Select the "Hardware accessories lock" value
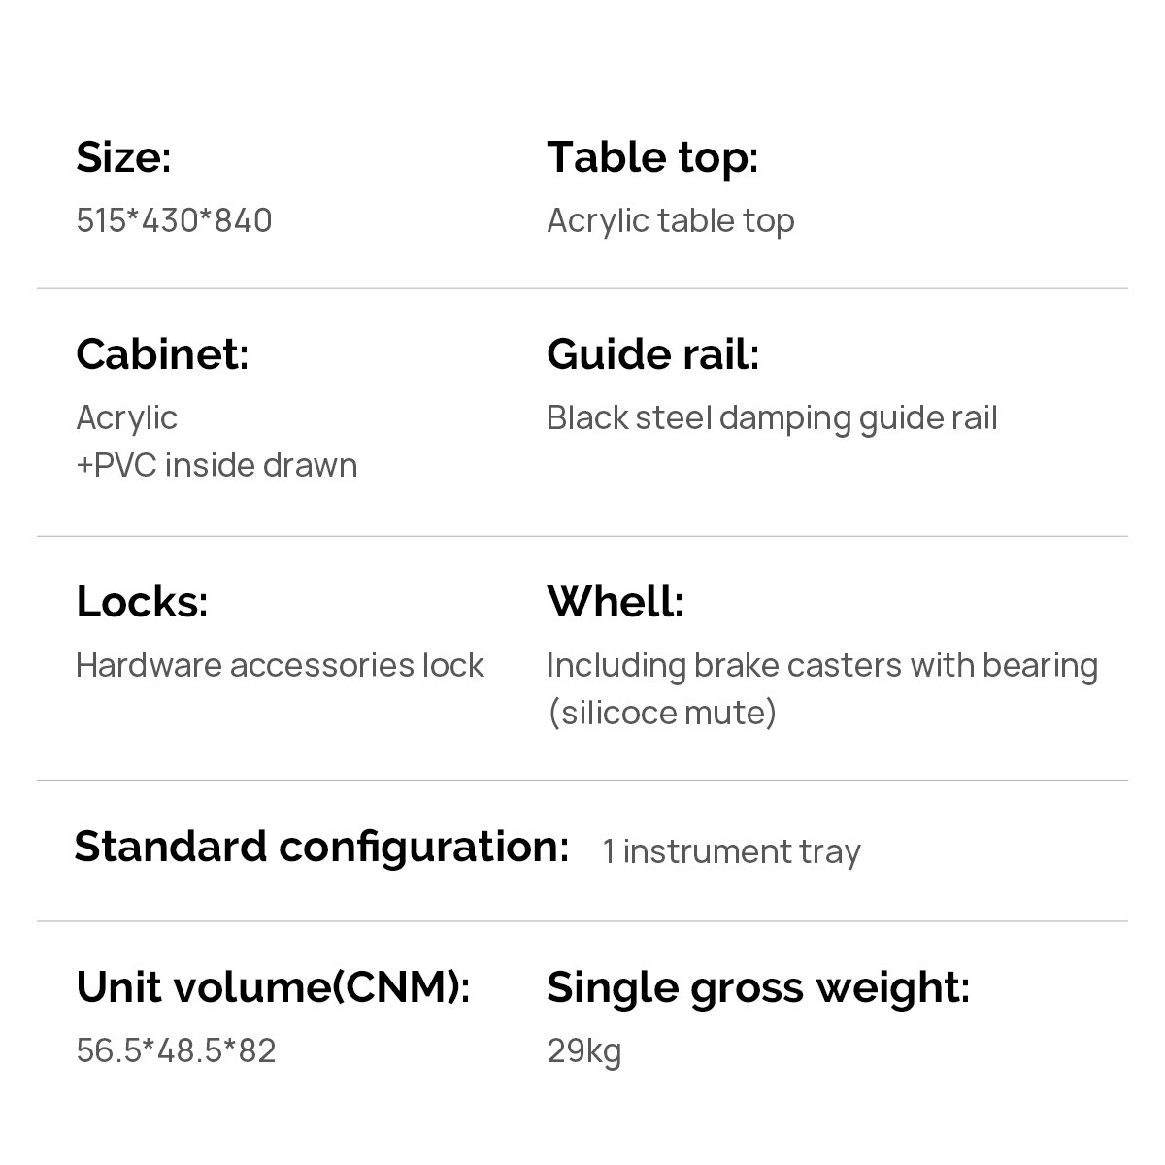 coord(280,666)
